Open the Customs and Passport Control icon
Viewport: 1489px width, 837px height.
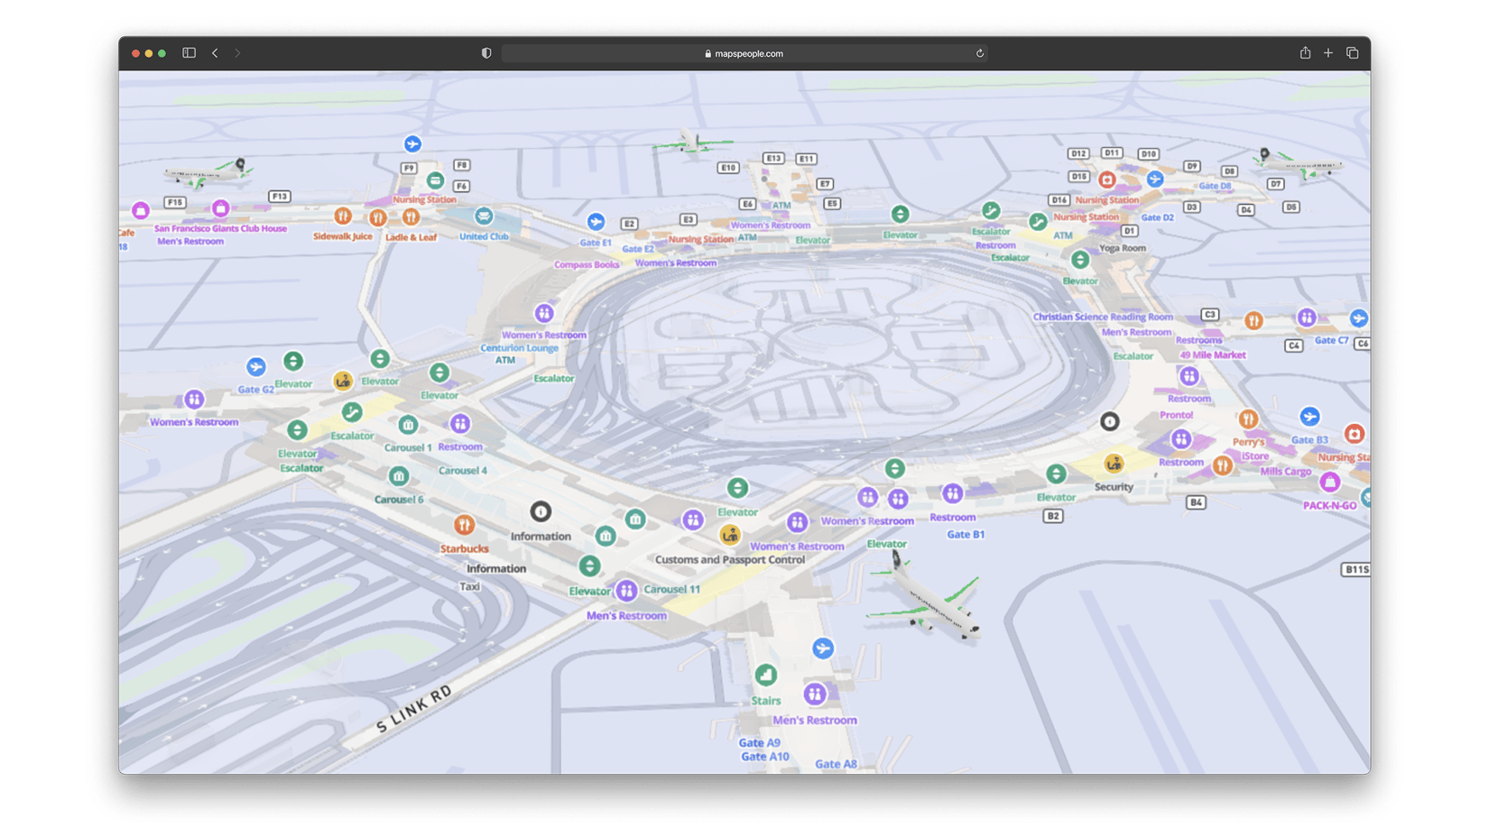tap(730, 536)
